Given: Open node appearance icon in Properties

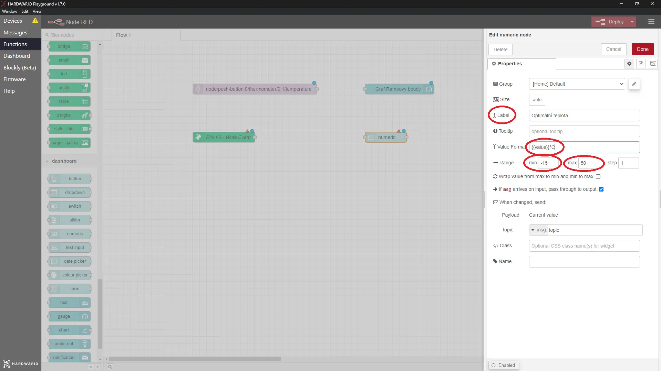Looking at the screenshot, I should pos(652,64).
